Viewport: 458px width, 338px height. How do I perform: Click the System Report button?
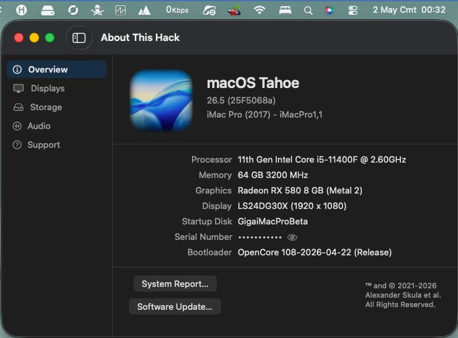point(175,284)
